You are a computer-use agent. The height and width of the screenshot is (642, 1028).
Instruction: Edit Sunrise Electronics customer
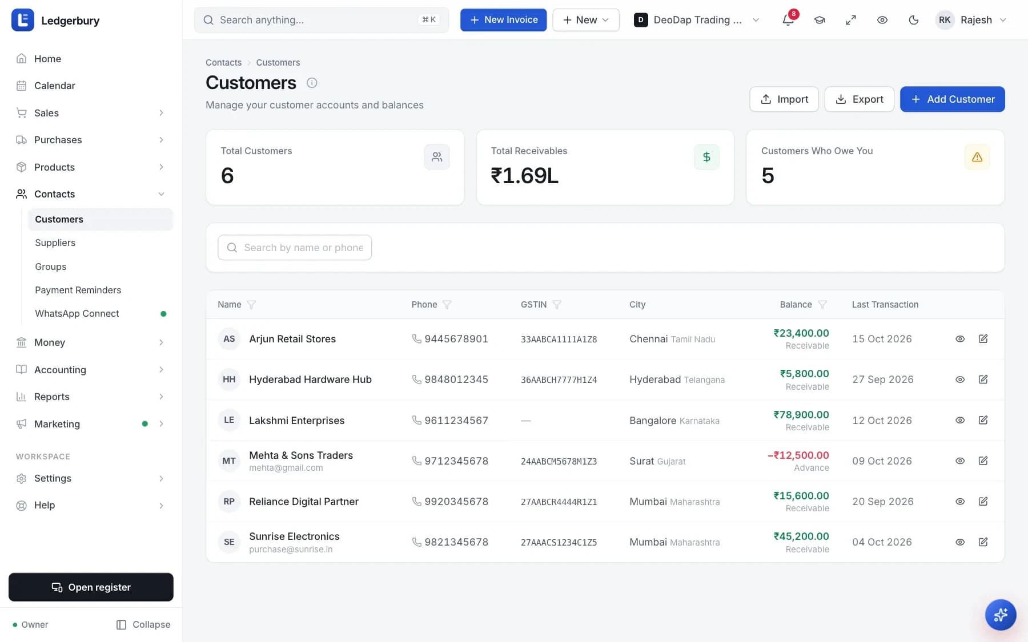(983, 542)
